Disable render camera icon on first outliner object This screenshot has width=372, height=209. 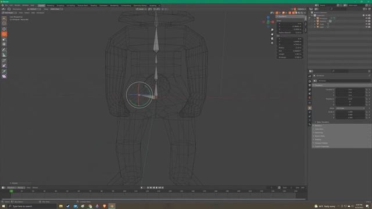[x=369, y=18]
